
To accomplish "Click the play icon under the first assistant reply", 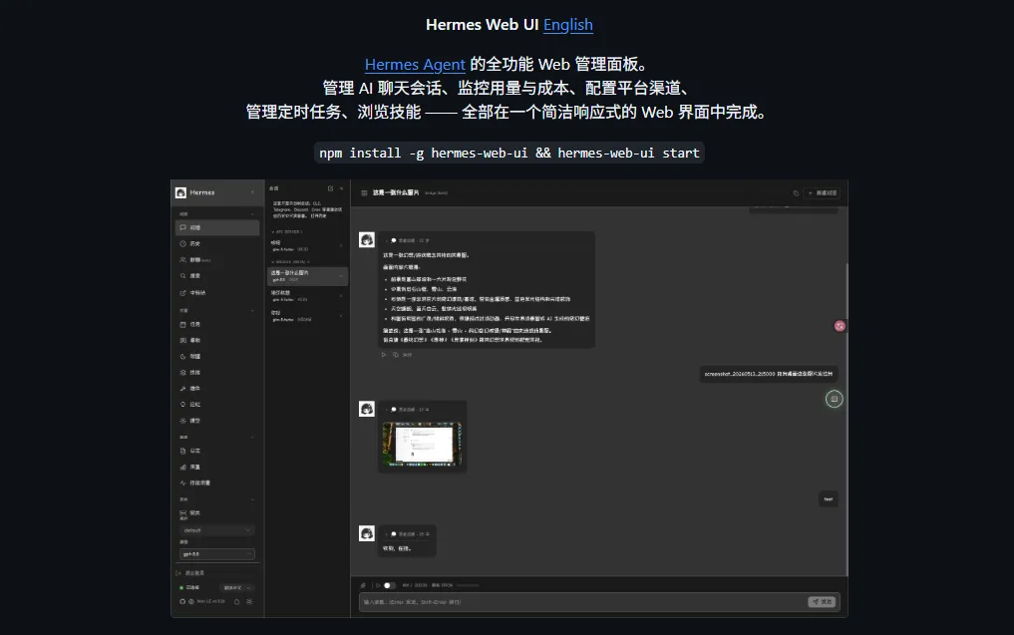I will pyautogui.click(x=384, y=354).
